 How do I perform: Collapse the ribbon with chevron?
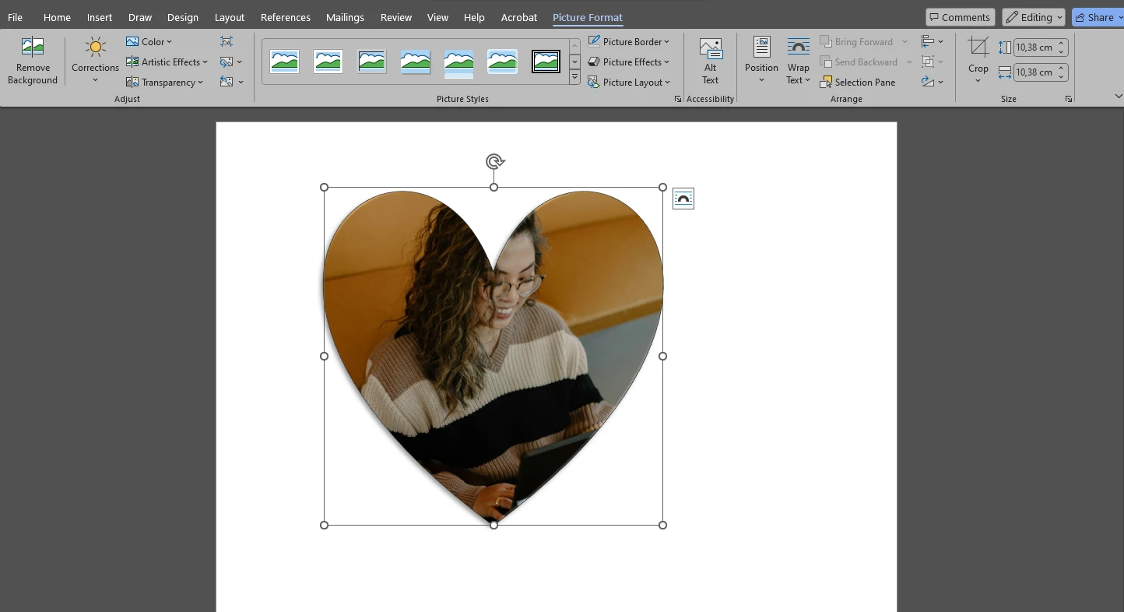pos(1118,97)
